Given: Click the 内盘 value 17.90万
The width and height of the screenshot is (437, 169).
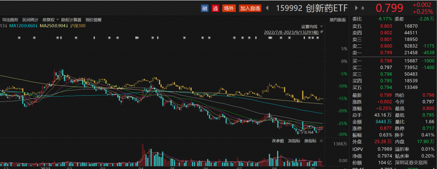Looking at the screenshot, I should point(426,142).
